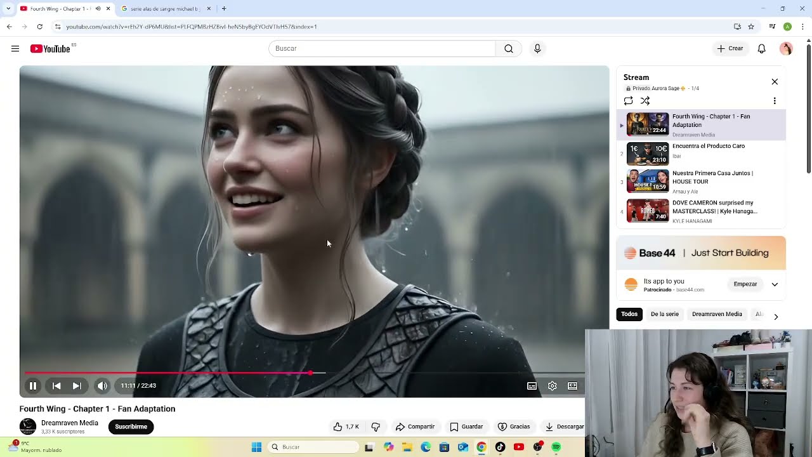Open the Chrome three-dot menu
Image resolution: width=812 pixels, height=457 pixels.
(802, 27)
